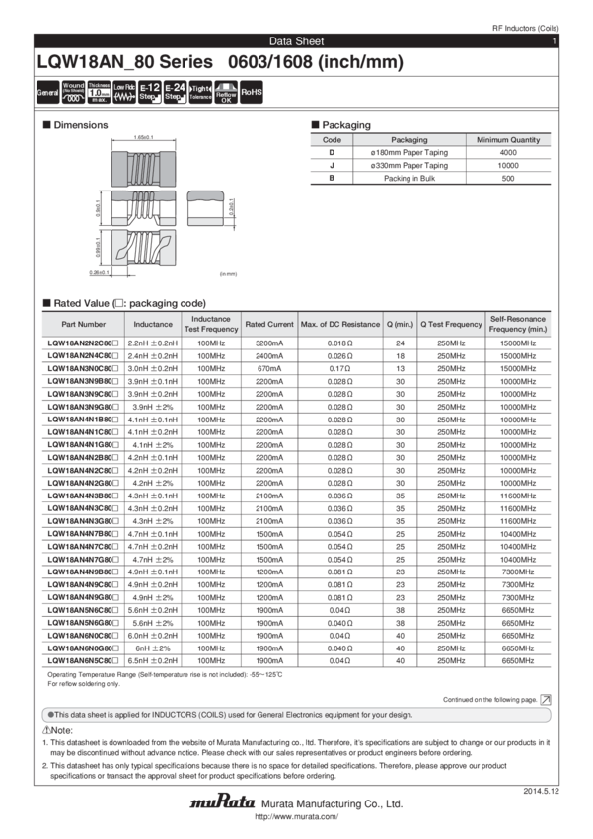The image size is (593, 839).
Task: Click the RF Inductors (Coils) header text
Action: tap(525, 28)
